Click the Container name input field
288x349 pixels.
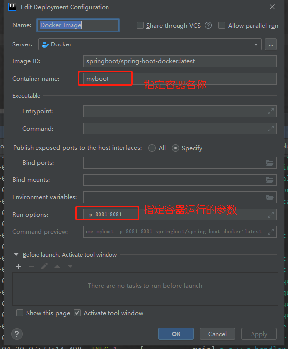180,79
